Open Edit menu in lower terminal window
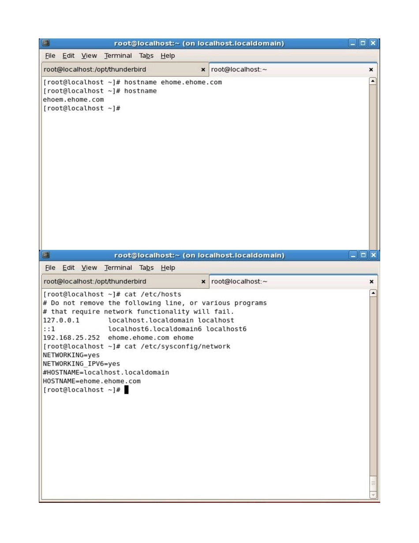 68,268
